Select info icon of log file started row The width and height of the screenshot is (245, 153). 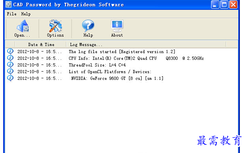[x=10, y=51]
